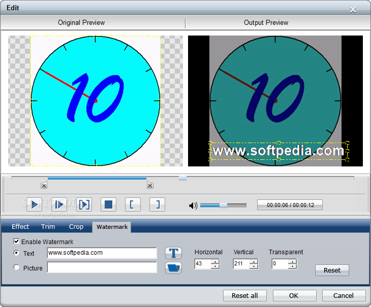Screen dimensions: 371x307
Task: Decrease the Horizontal position value
Action: pyautogui.click(x=215, y=266)
